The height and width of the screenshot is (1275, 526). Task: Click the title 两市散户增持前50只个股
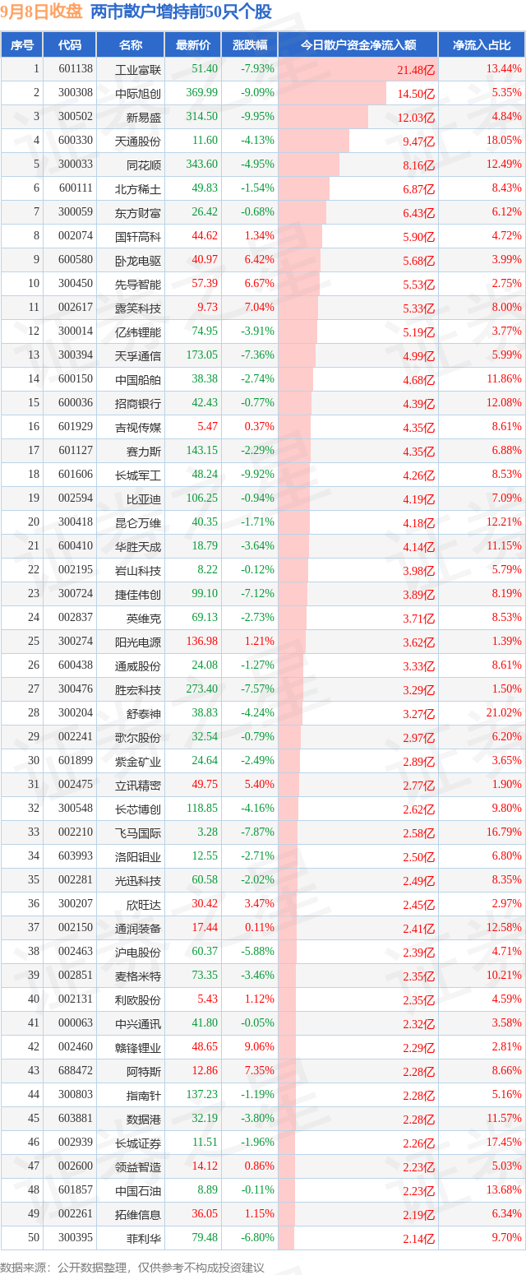pos(181,12)
